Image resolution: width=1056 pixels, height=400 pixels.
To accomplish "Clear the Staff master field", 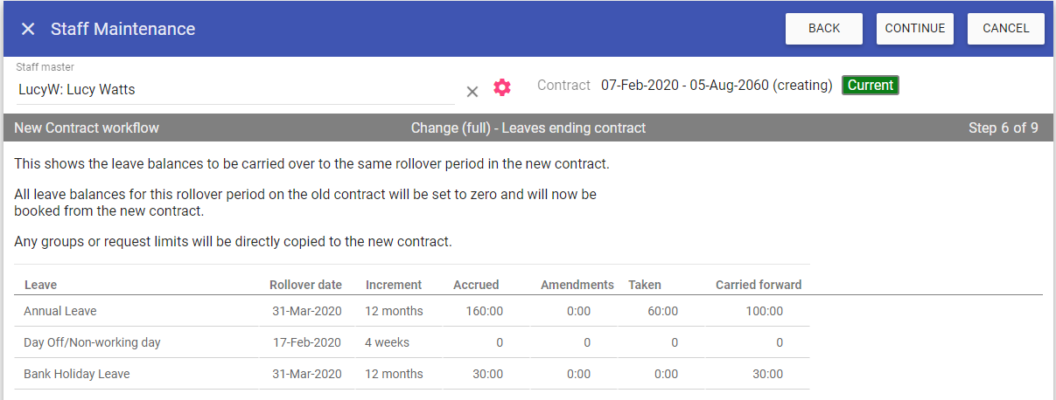I will click(x=472, y=91).
